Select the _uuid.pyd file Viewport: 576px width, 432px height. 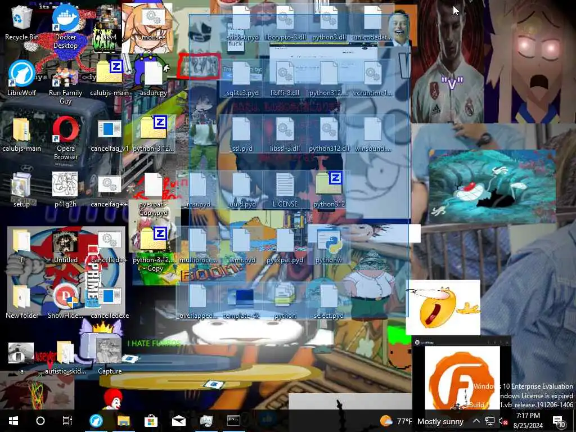pyautogui.click(x=241, y=190)
